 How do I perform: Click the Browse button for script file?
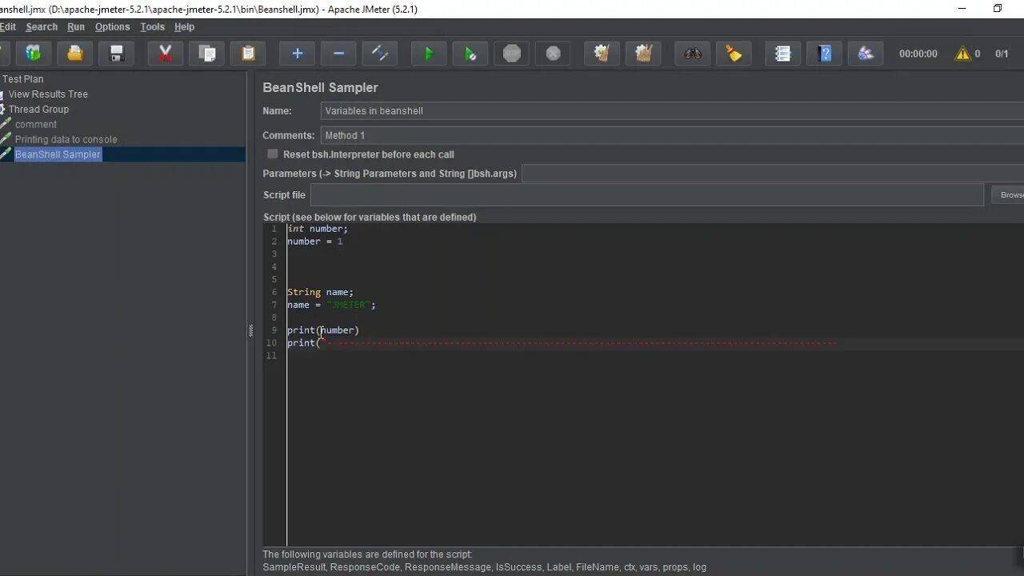(x=1010, y=195)
